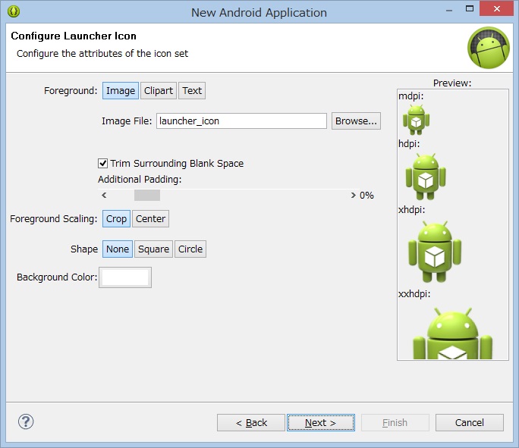Image resolution: width=519 pixels, height=448 pixels.
Task: Click the Image File text field
Action: click(x=241, y=121)
